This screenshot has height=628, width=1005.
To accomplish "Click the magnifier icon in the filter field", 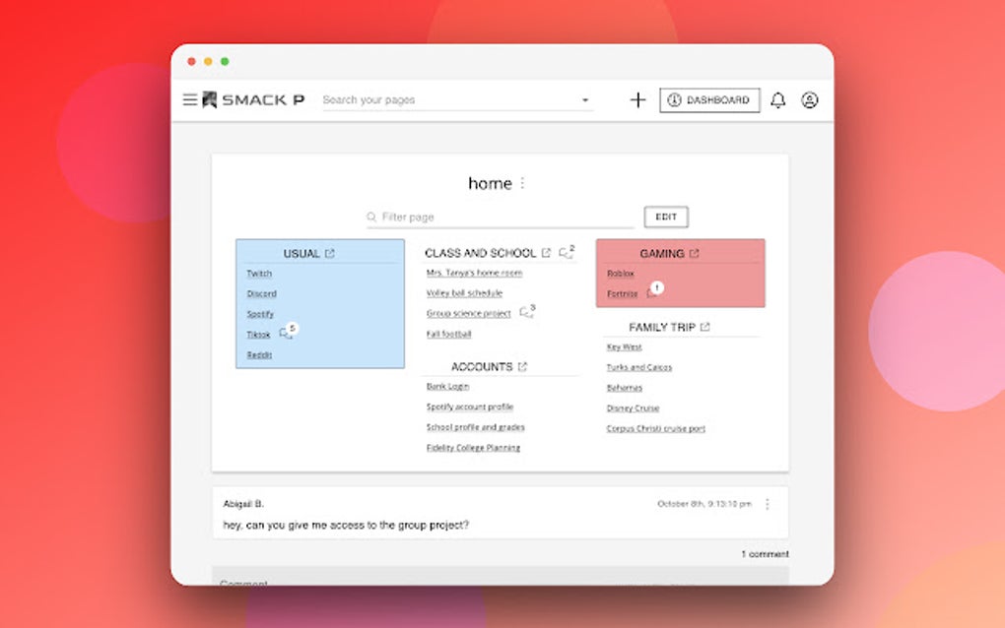I will [x=370, y=216].
